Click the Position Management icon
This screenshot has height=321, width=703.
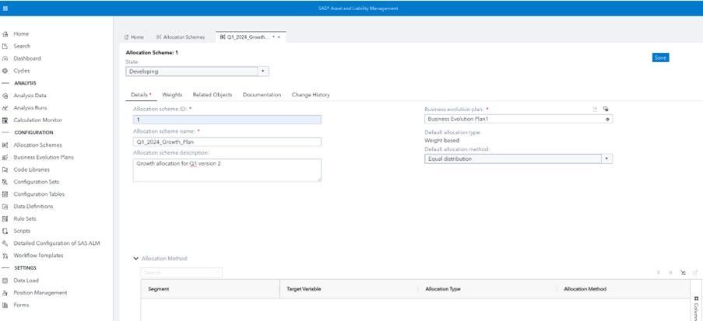point(5,293)
